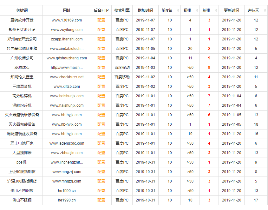This screenshot has height=210, width=268.
Task: Select keyword 高效粉碎机
Action: tap(22, 96)
